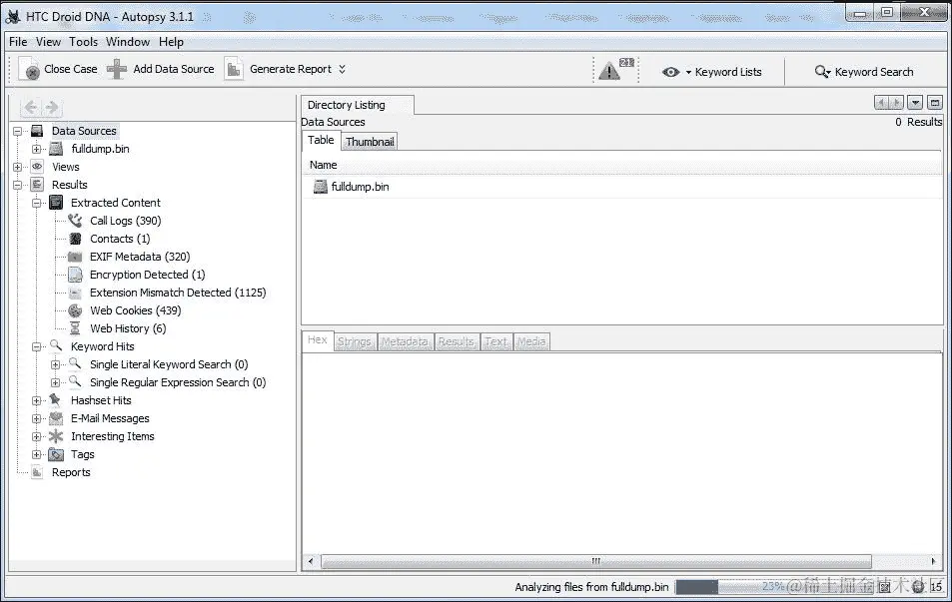Viewport: 952px width, 602px height.
Task: Click the Interesting Items asterisk icon
Action: [x=56, y=436]
